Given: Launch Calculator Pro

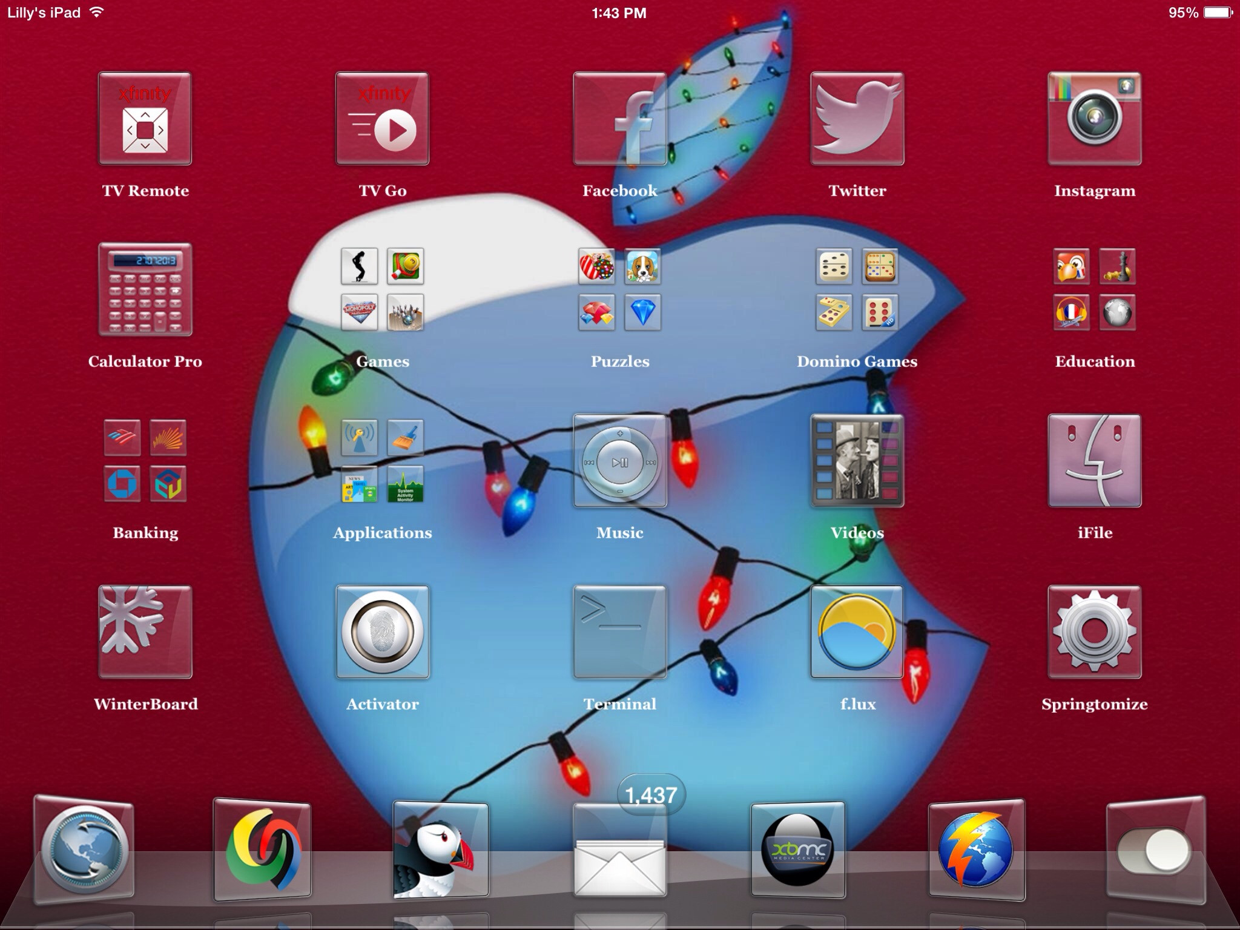Looking at the screenshot, I should [x=145, y=289].
